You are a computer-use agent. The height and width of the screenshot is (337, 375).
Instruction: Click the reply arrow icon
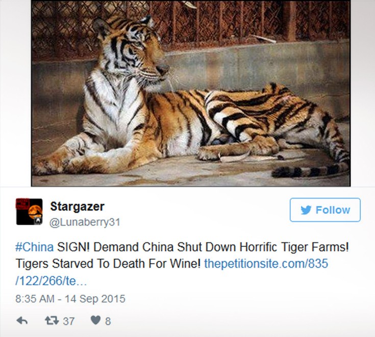tap(22, 321)
